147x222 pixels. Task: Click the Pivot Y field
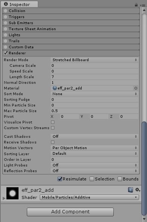tap(99, 117)
